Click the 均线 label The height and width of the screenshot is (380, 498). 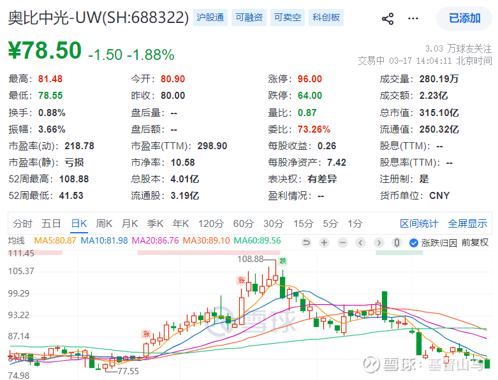point(16,240)
